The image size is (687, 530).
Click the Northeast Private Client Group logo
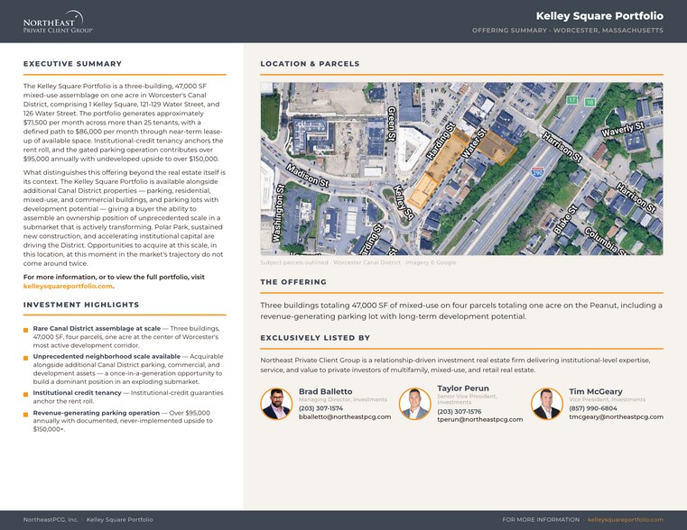(58, 22)
